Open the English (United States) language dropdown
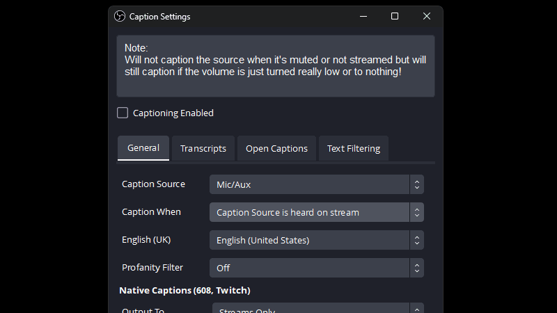This screenshot has width=557, height=313. (310, 240)
